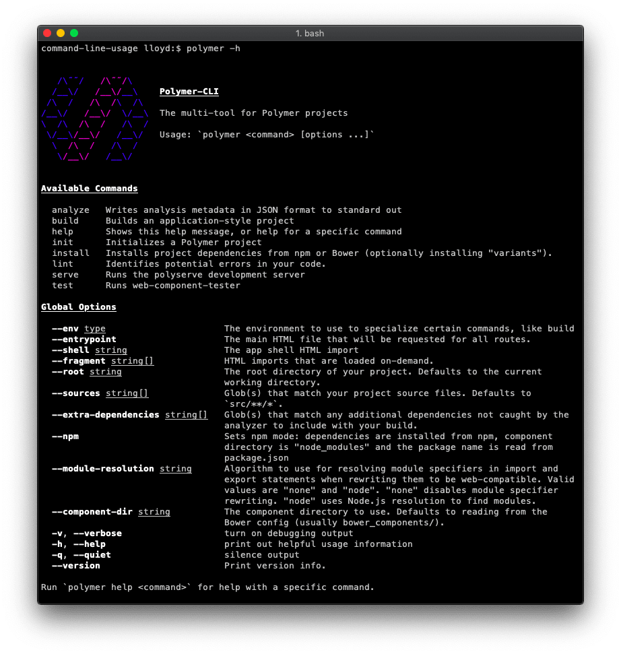621x654 pixels.
Task: Click 'Runs the polyserve development server' description
Action: pyautogui.click(x=205, y=275)
